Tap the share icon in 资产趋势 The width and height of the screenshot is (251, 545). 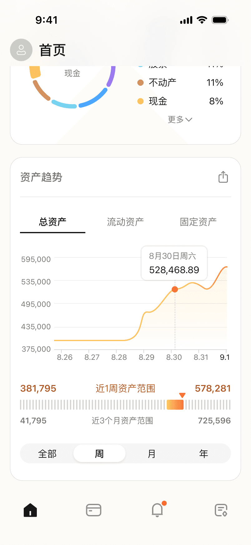(x=223, y=177)
